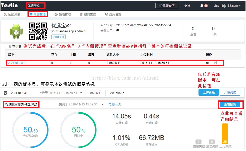Expand the 上传于 2016-11-13 15:50:51 dropdown arrow
The width and height of the screenshot is (246, 151).
[x=81, y=93]
